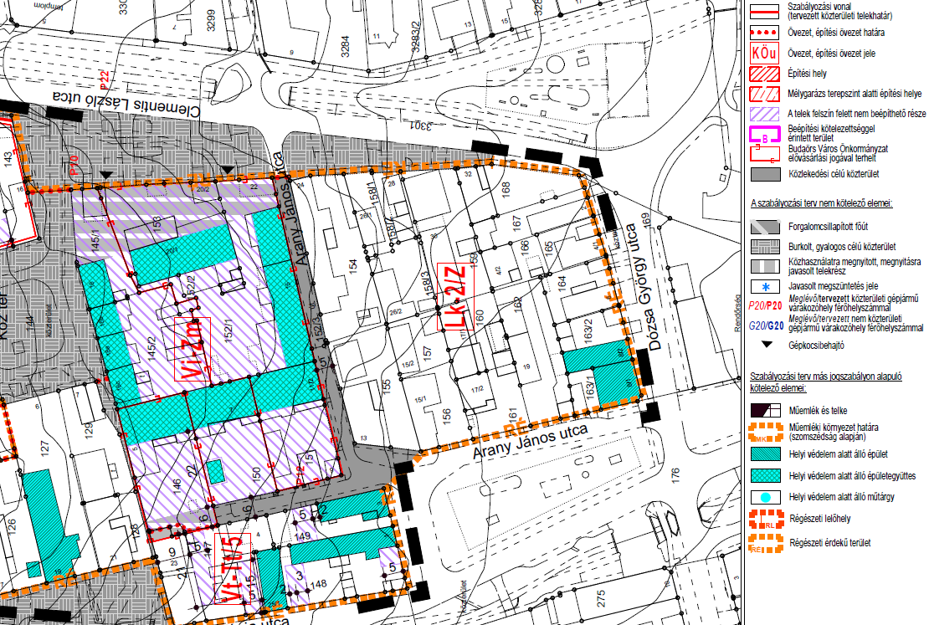Click parcel number "168" on the map
The height and width of the screenshot is (625, 929).
tap(506, 190)
